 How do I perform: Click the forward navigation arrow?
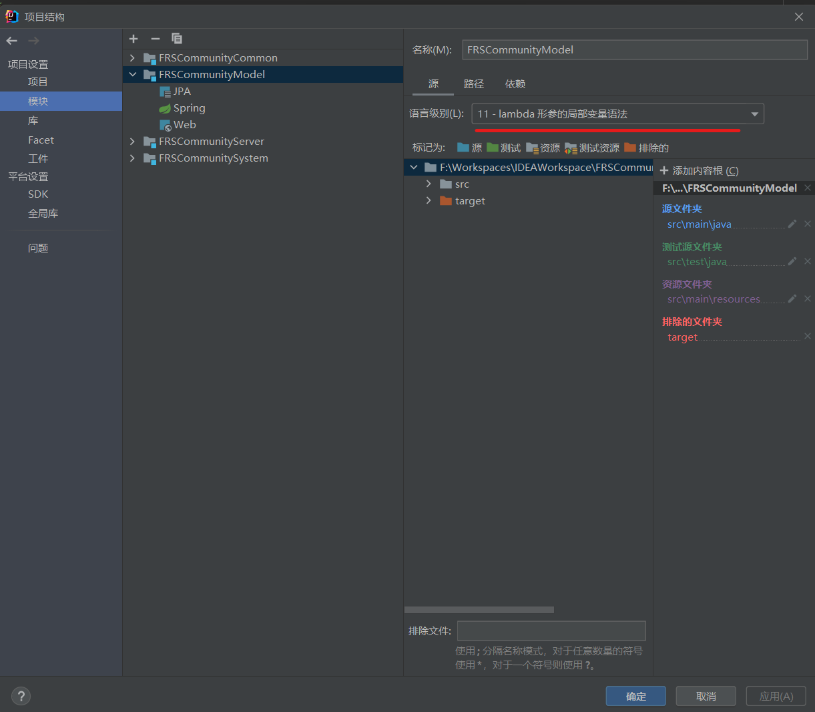[33, 41]
